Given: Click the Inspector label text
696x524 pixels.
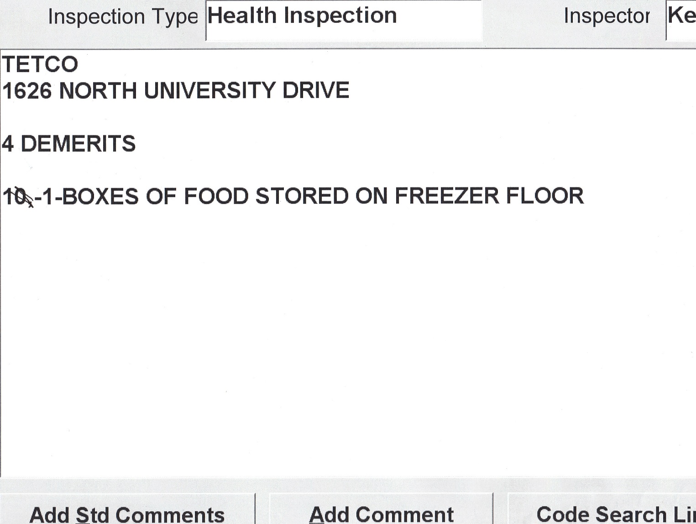Looking at the screenshot, I should click(606, 16).
